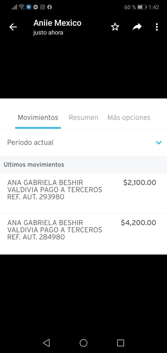Tap the Messenger notification icon
This screenshot has width=167, height=353.
pyautogui.click(x=36, y=7)
